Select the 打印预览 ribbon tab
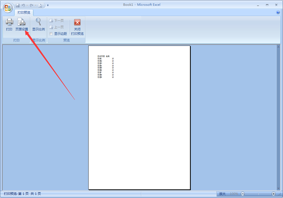 click(24, 12)
